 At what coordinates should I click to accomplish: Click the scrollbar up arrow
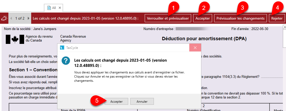284,27
